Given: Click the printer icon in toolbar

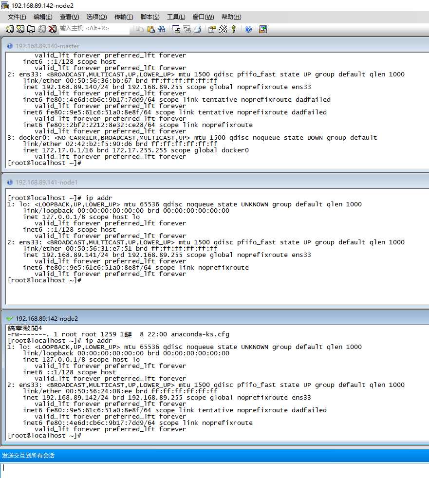Looking at the screenshot, I should 198,29.
